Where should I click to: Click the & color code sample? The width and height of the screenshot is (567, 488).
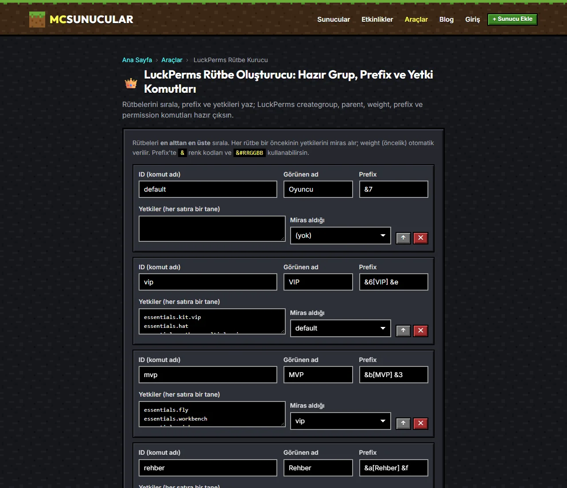coord(182,153)
